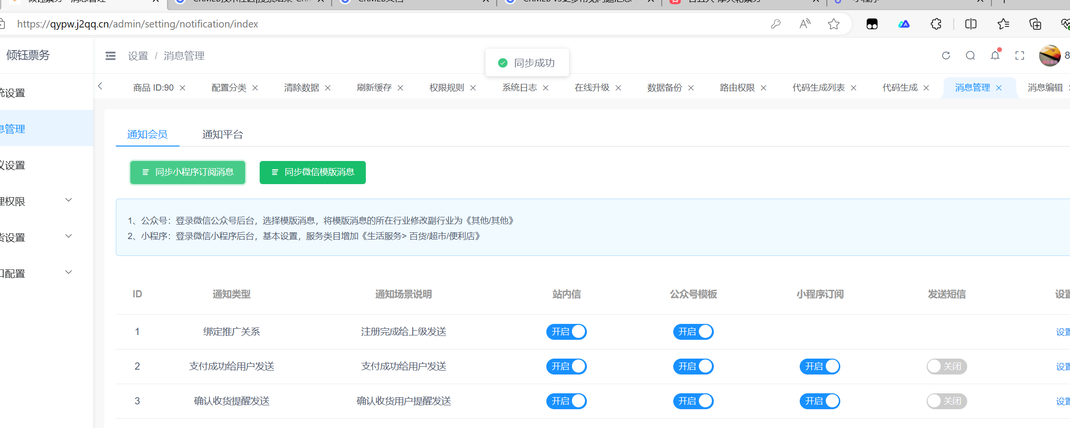The width and height of the screenshot is (1070, 428).
Task: Close the 系统日志 tab
Action: pyautogui.click(x=546, y=88)
